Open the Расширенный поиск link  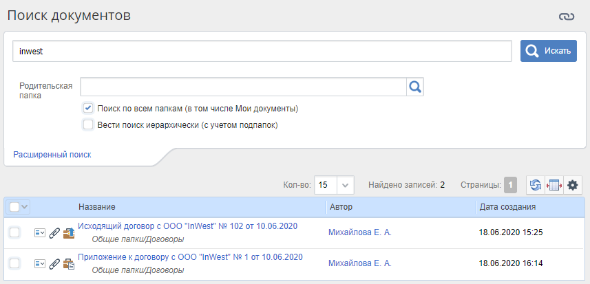tap(52, 155)
